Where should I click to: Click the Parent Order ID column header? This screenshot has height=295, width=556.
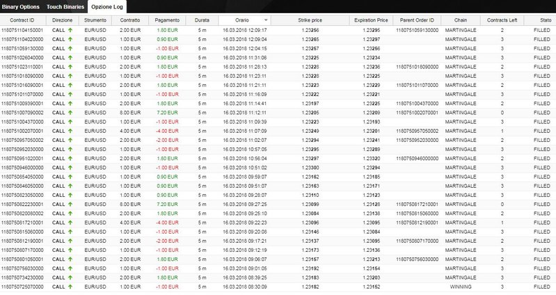coord(417,20)
